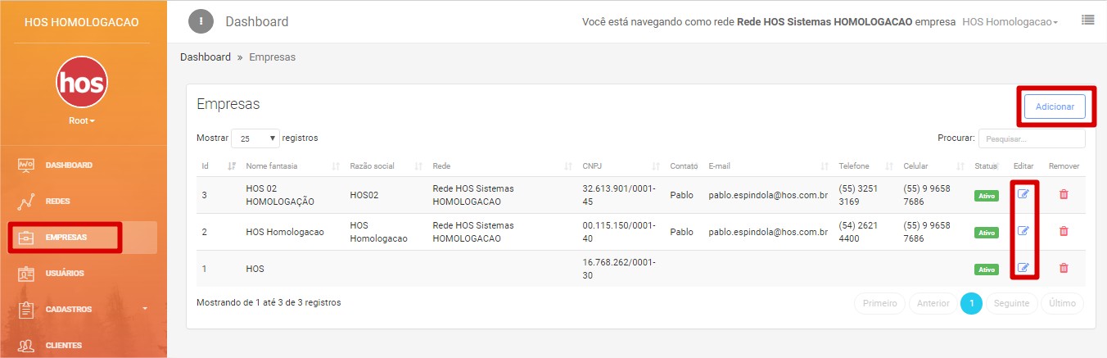
Task: Open the Root user dropdown
Action: (82, 121)
